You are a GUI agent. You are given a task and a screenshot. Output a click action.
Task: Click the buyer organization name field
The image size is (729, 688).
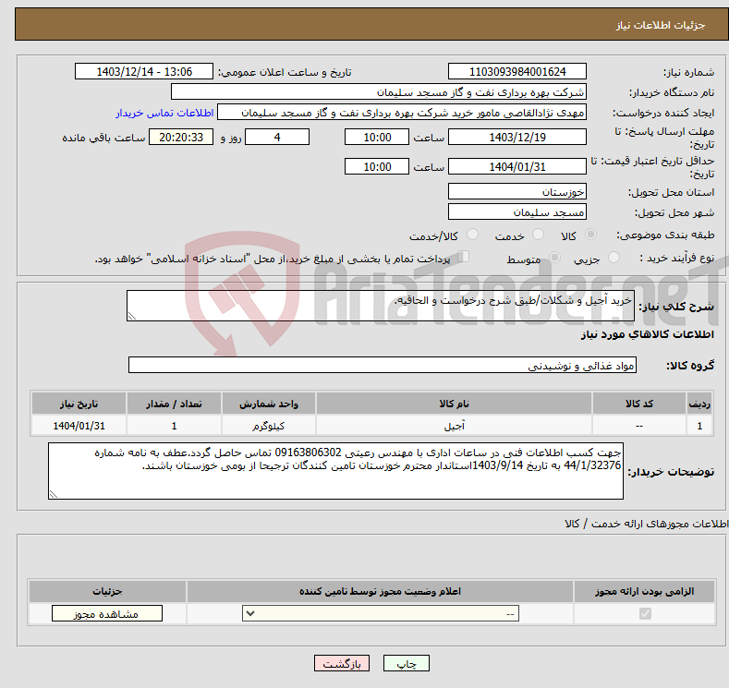379,92
